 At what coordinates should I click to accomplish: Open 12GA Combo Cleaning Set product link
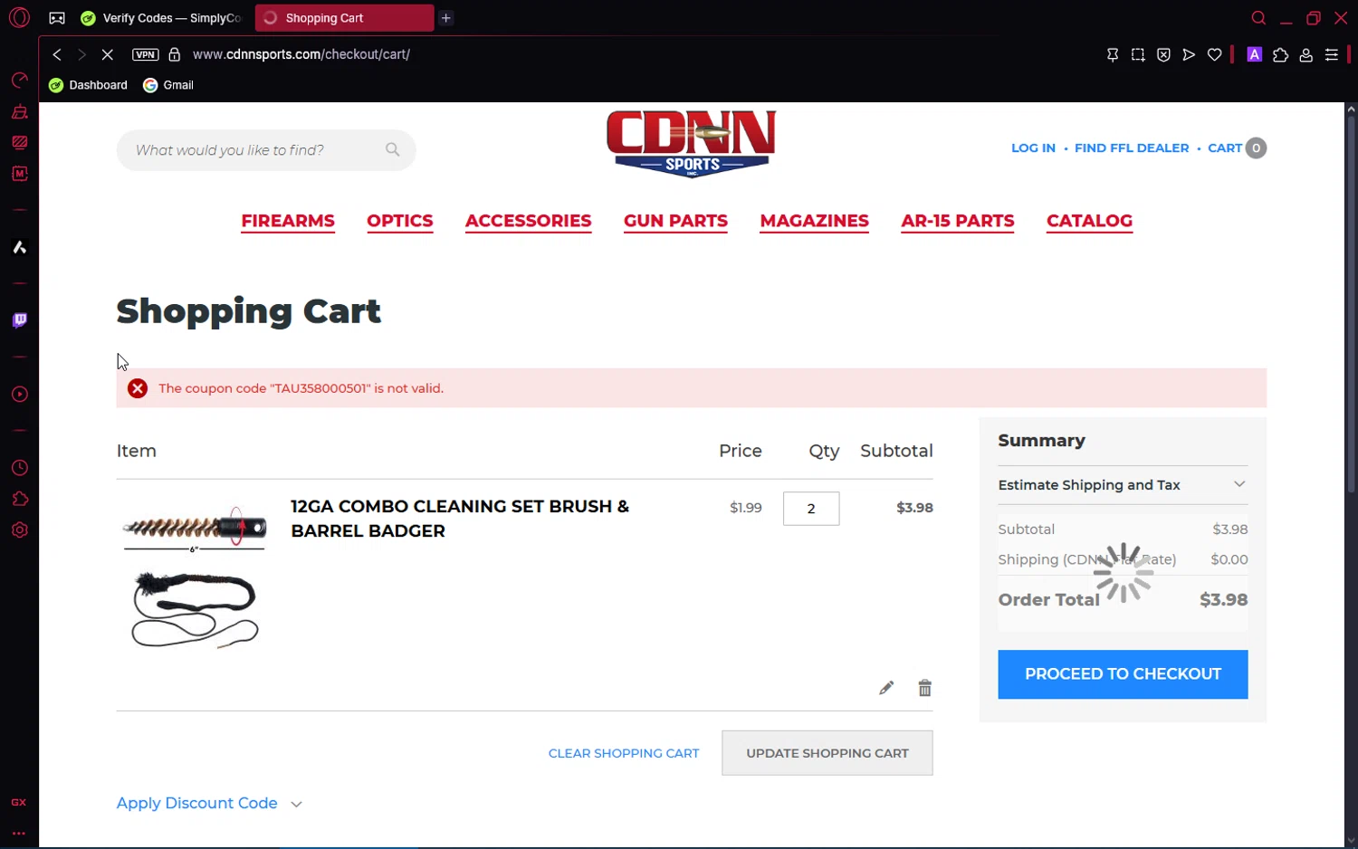click(x=460, y=519)
